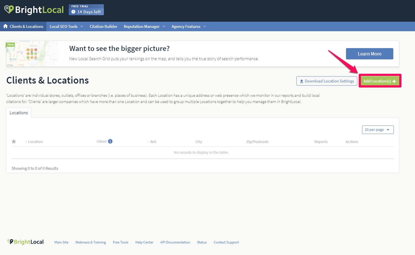
Task: Click the Location column sort arrows
Action: tap(26, 142)
